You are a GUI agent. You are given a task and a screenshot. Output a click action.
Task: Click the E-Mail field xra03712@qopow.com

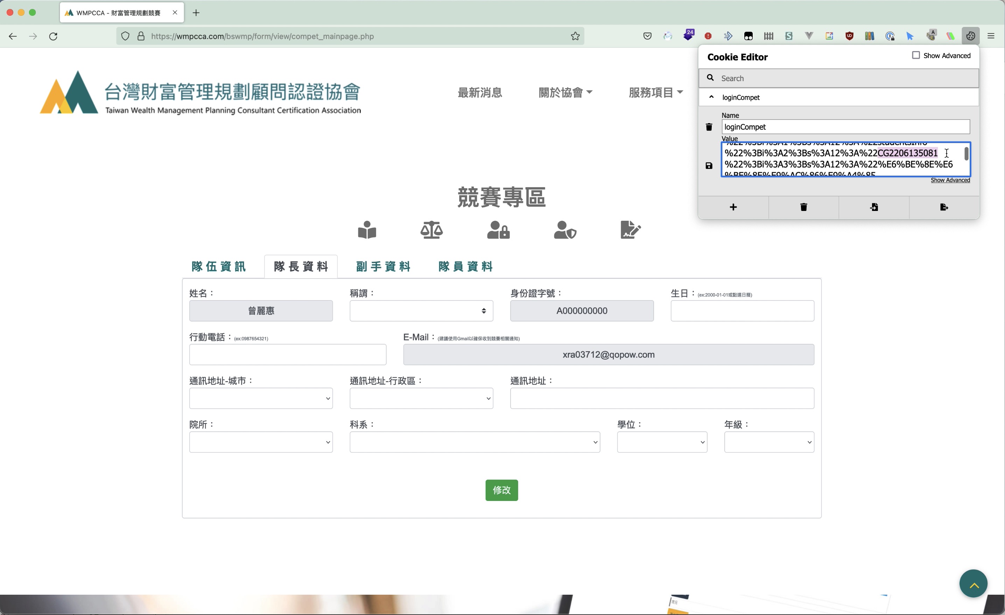pos(609,354)
